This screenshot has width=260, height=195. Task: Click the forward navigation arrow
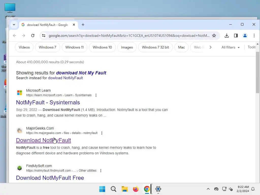24,36
